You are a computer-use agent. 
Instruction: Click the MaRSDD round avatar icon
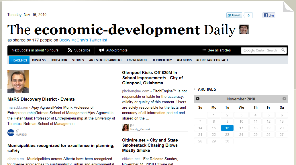[x=11, y=133]
